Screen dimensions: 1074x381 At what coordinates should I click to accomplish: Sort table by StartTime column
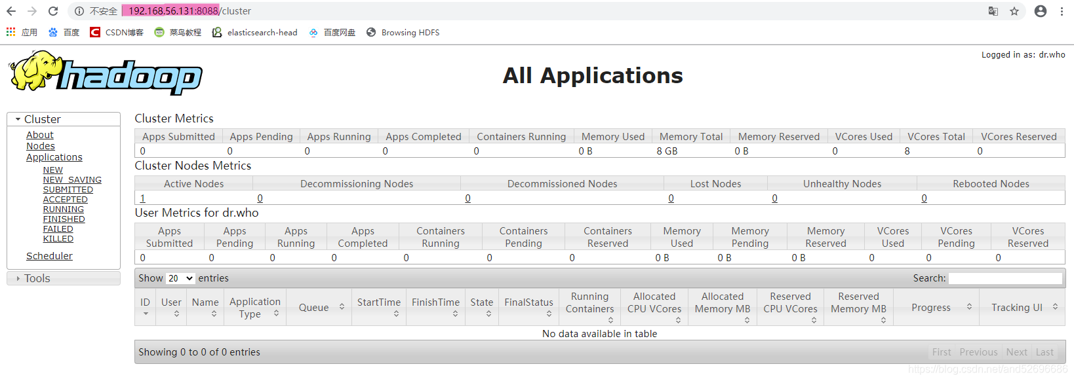point(379,307)
